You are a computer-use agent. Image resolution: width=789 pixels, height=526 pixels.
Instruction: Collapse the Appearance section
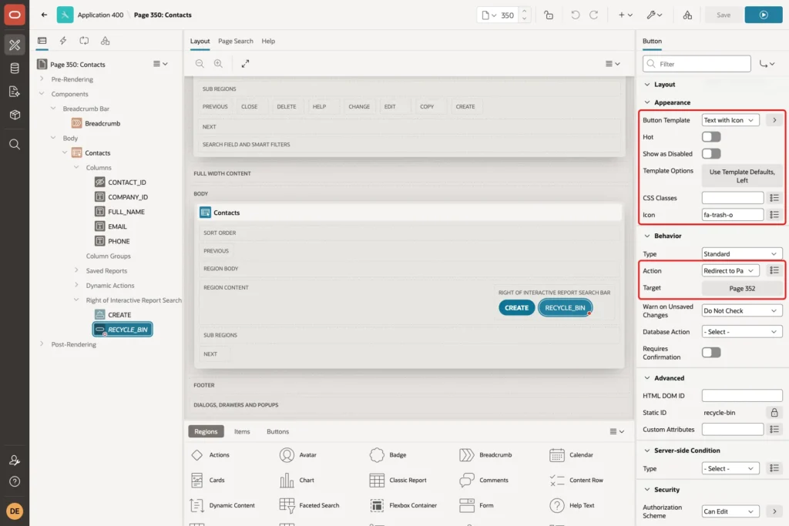(x=647, y=102)
